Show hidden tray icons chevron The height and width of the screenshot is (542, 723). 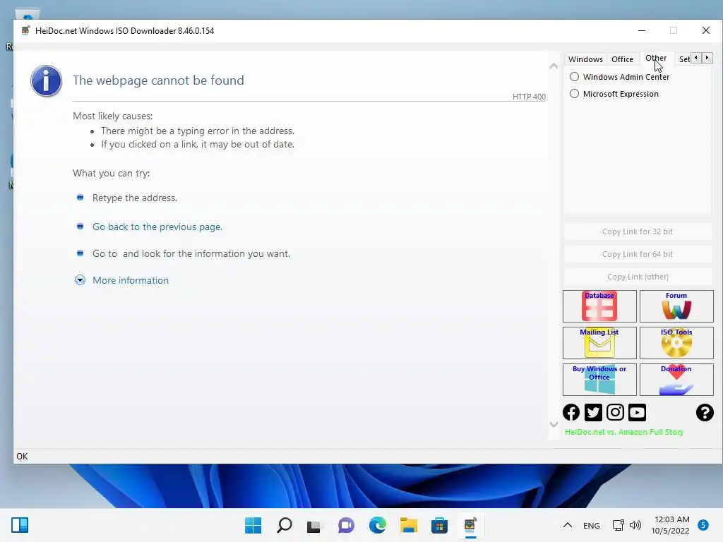(x=568, y=525)
